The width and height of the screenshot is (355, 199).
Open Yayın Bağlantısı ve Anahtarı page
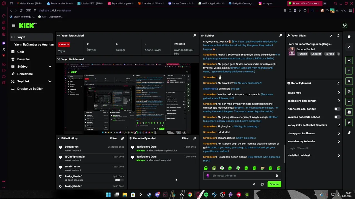click(34, 44)
